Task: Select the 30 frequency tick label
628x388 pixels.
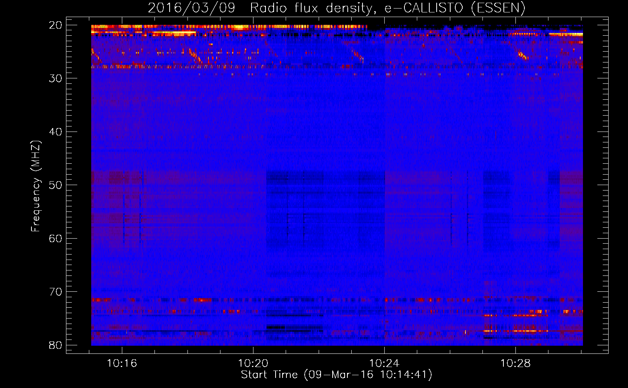Action: [56, 78]
